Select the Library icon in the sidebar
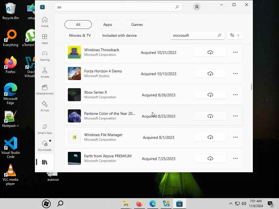This screenshot has height=209, width=279. coord(45,162)
